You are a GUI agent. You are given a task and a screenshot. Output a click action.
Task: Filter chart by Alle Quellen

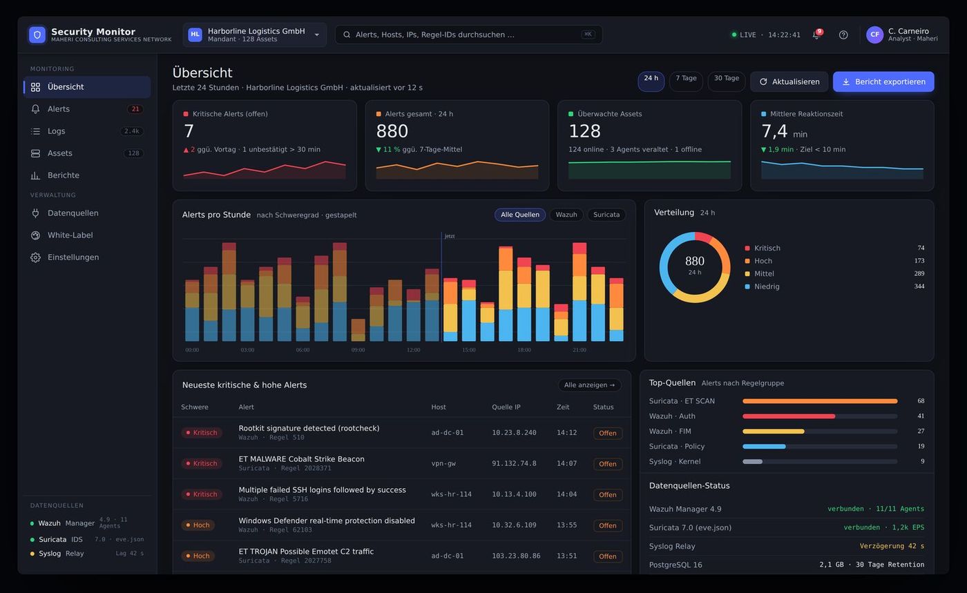tap(520, 215)
